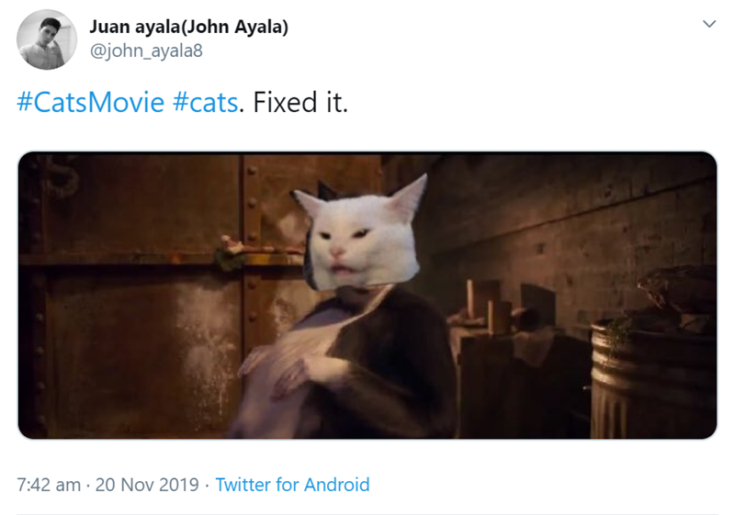Click John Ayala's profile avatar photo

47,39
